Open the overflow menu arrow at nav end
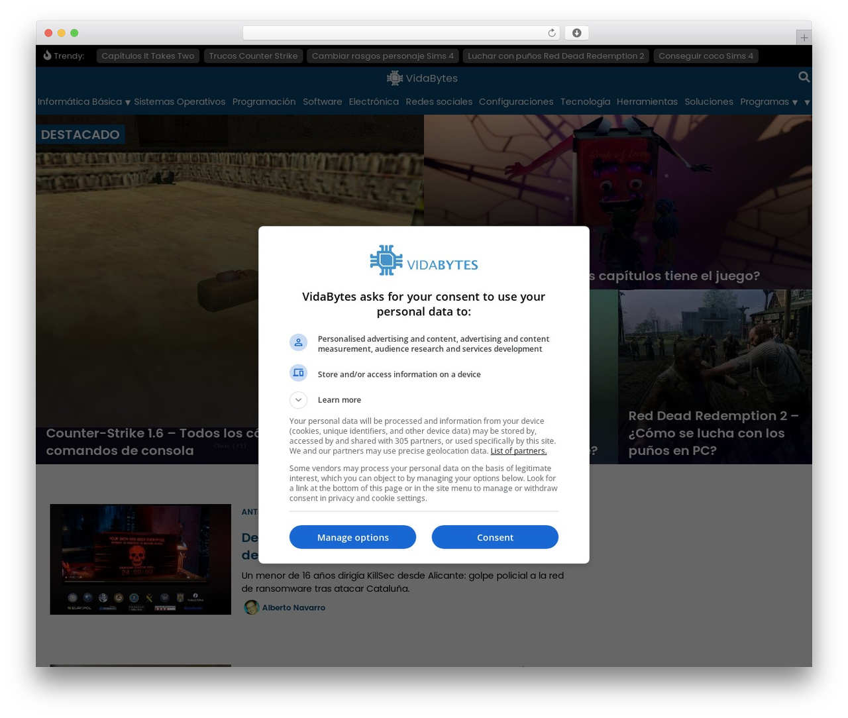The image size is (848, 718). pos(807,103)
